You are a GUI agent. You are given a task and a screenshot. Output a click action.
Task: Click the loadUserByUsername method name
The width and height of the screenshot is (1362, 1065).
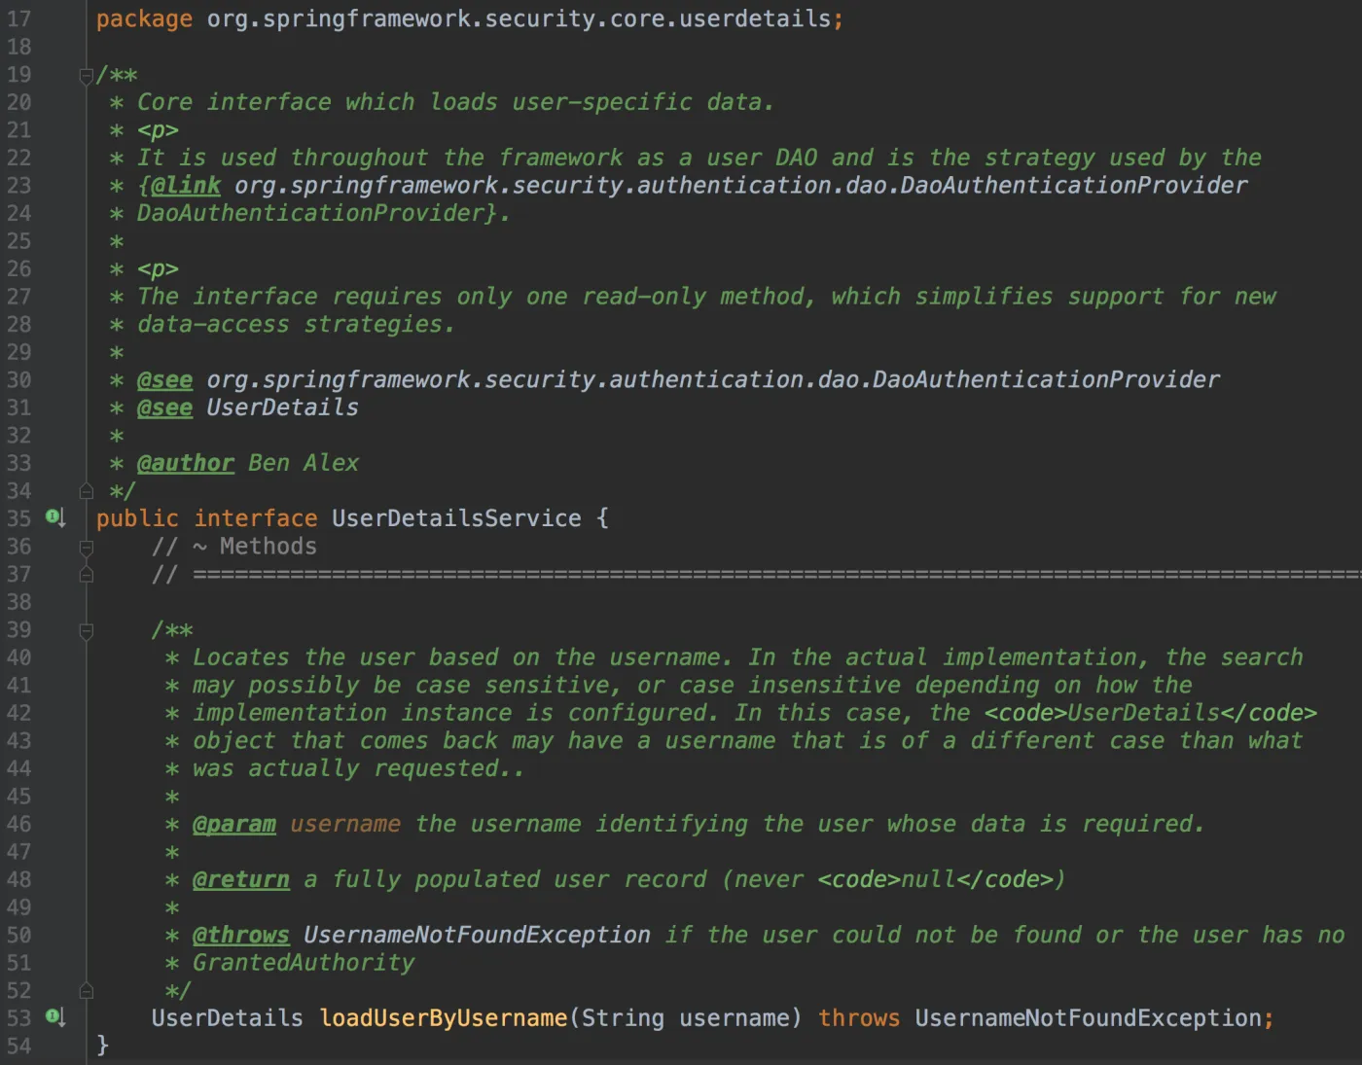tap(443, 1018)
